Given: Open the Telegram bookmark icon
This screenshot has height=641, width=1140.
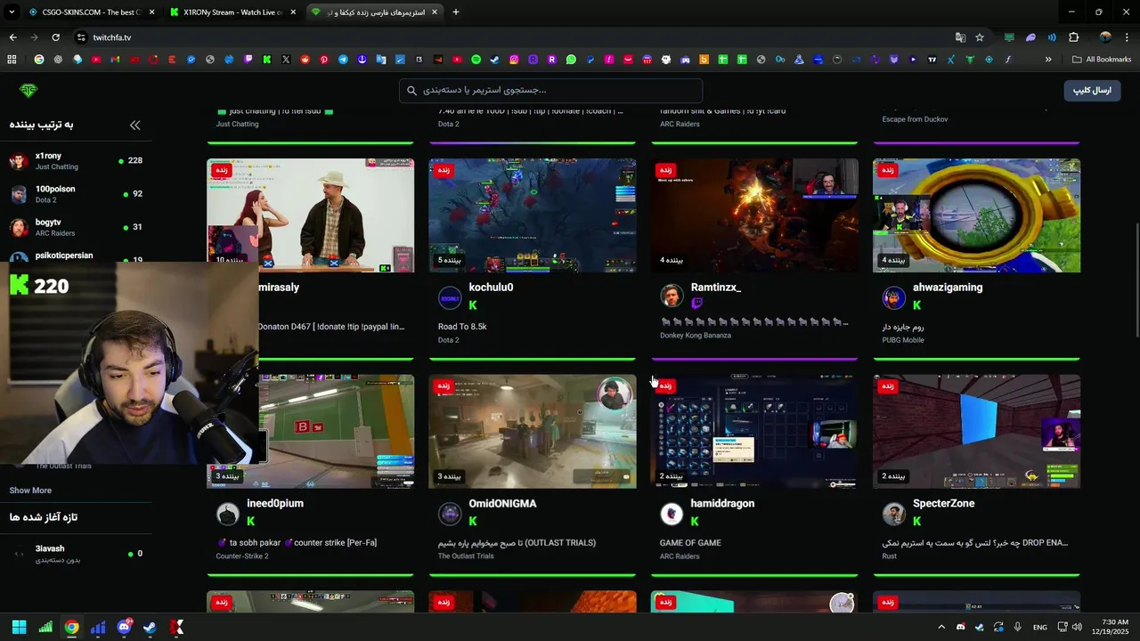Looking at the screenshot, I should tap(343, 60).
